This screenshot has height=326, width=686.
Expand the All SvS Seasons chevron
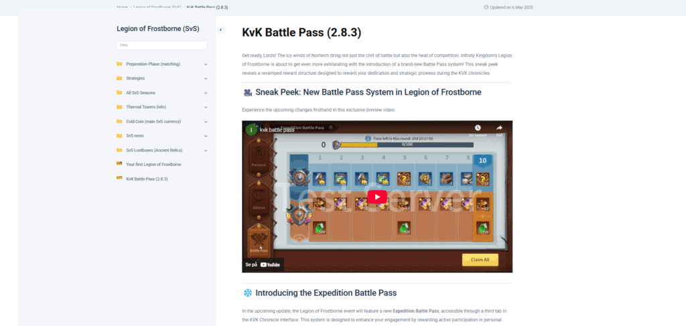point(206,93)
